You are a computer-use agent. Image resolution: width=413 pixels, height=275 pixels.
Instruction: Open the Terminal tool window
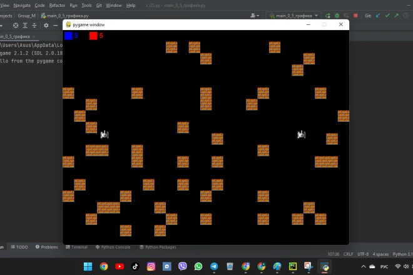tap(76, 247)
